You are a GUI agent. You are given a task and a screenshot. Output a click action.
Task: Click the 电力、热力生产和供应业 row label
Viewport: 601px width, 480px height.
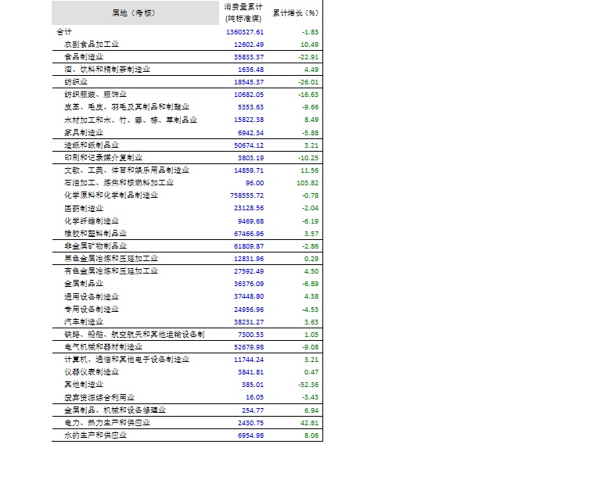(107, 423)
